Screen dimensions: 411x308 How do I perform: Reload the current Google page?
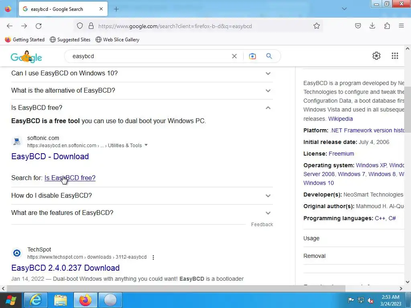pyautogui.click(x=39, y=26)
